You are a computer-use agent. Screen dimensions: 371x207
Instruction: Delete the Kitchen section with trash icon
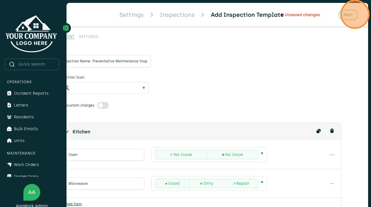coord(332,131)
